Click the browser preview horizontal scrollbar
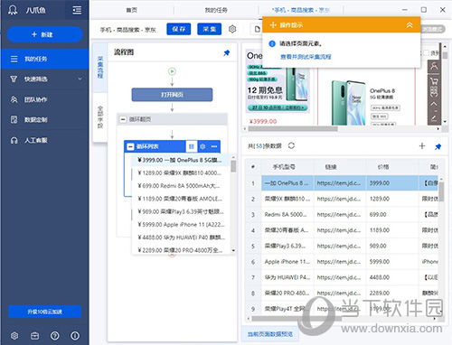Viewport: 452px width, 345px height. click(293, 129)
